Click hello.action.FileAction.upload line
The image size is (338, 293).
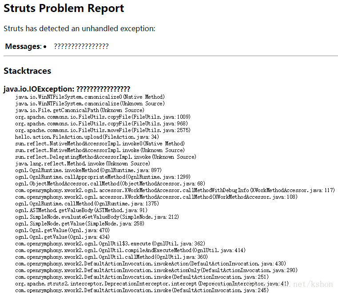87,137
